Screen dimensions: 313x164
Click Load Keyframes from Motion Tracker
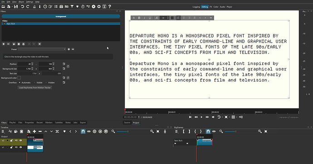(x=35, y=87)
